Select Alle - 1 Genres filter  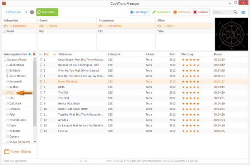(x=67, y=26)
